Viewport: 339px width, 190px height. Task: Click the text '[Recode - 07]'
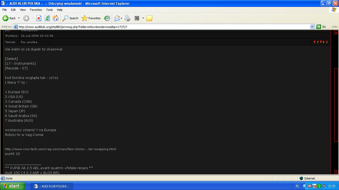click(x=16, y=68)
